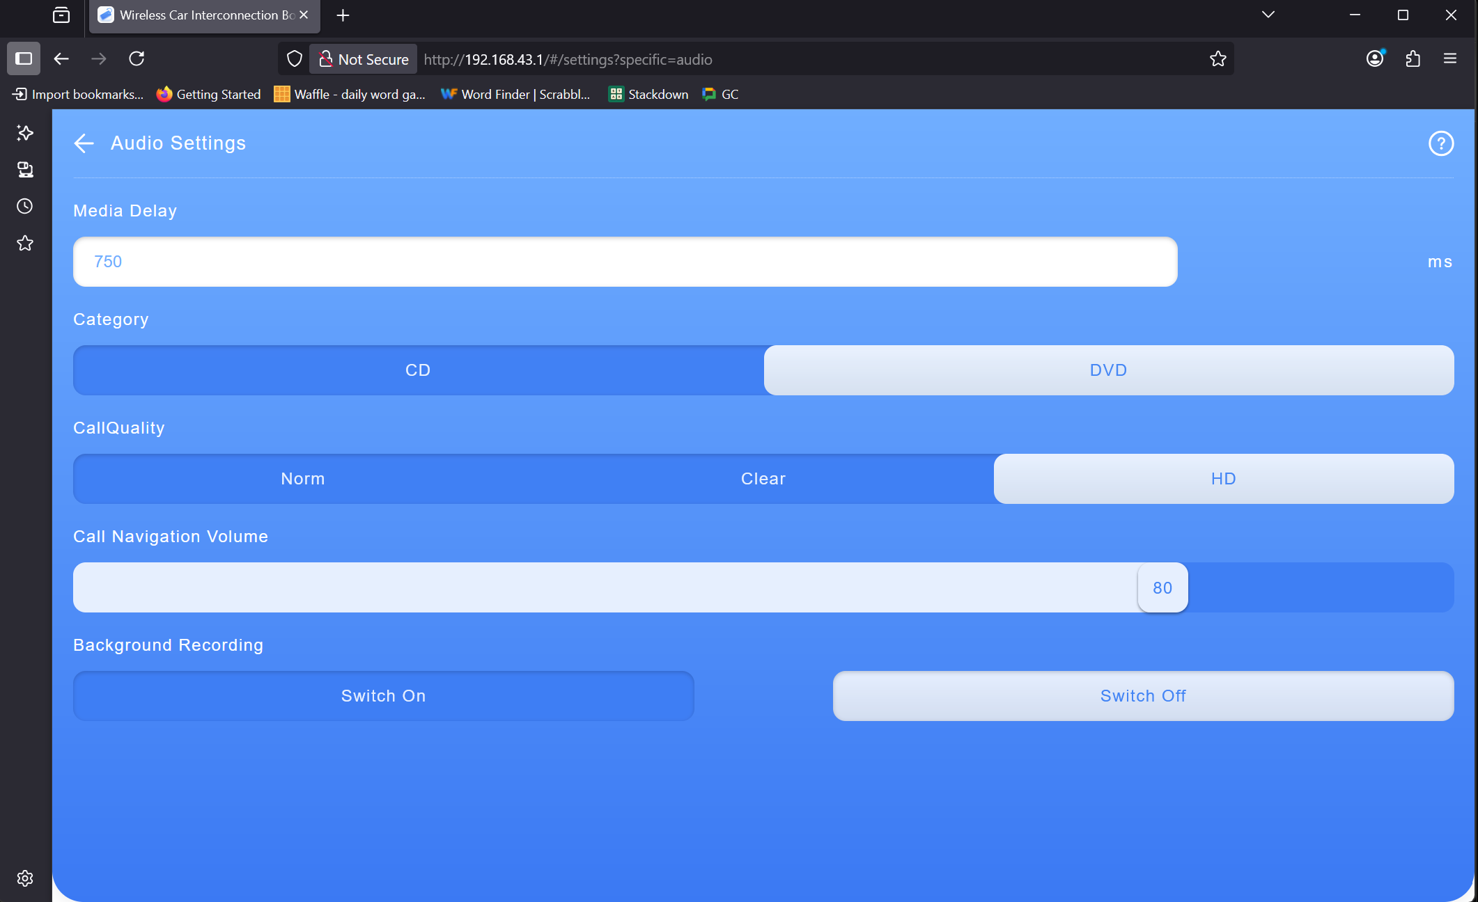Reload the current page

point(137,59)
